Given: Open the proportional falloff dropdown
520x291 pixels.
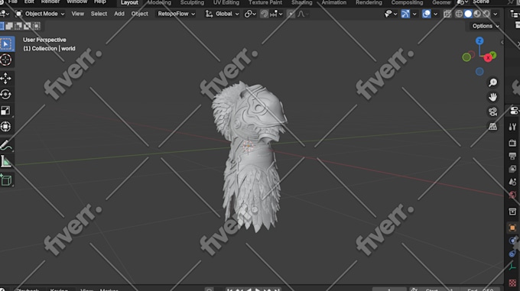Looking at the screenshot, I should (303, 14).
